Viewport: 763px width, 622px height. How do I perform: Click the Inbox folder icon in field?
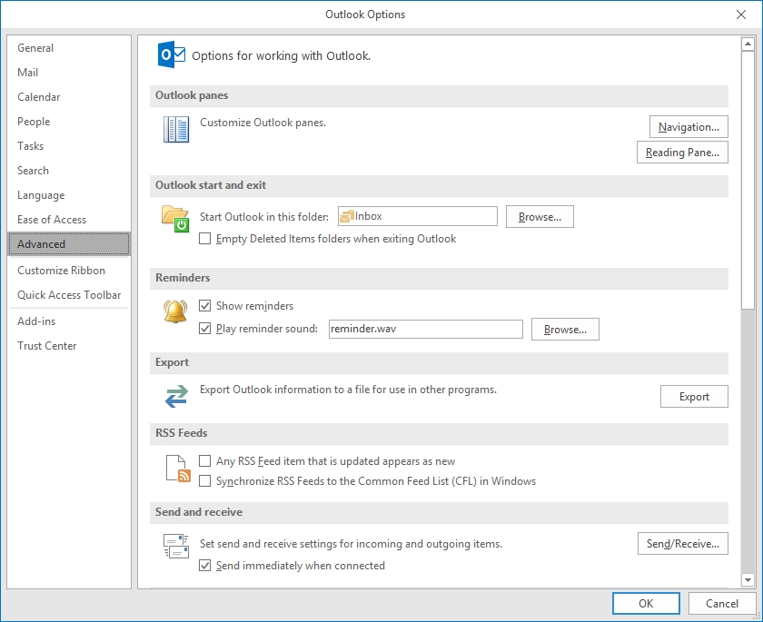pyautogui.click(x=346, y=216)
